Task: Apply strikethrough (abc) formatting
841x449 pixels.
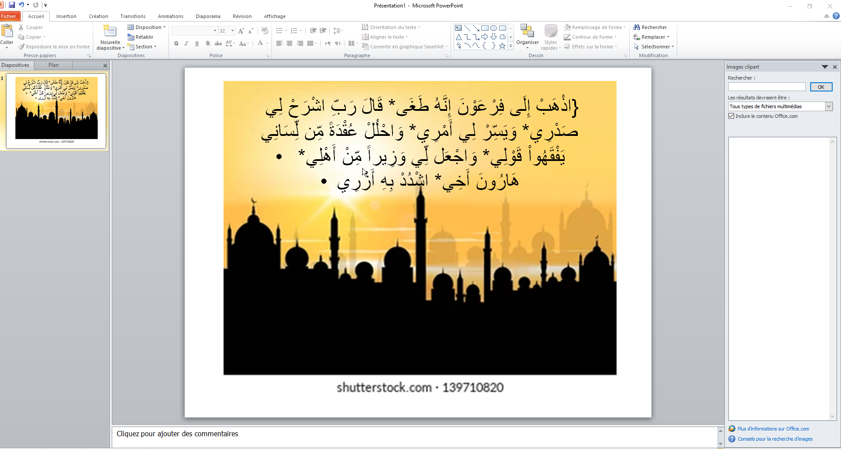Action: [218, 44]
